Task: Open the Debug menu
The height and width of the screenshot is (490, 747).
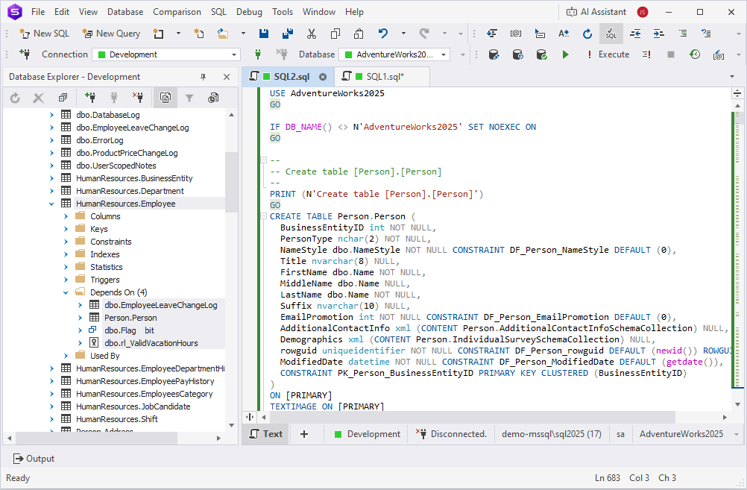Action: (x=249, y=12)
